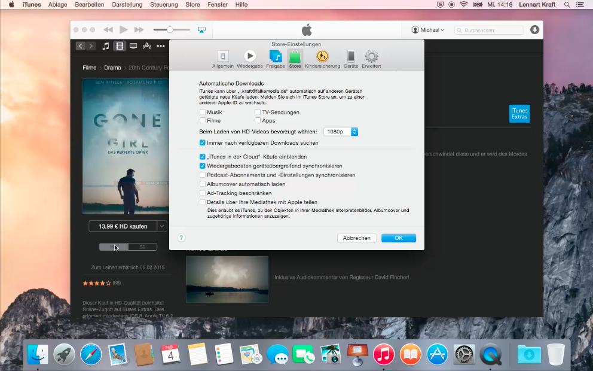Click the Gone Girl movie poster
This screenshot has width=593, height=371.
(x=126, y=146)
